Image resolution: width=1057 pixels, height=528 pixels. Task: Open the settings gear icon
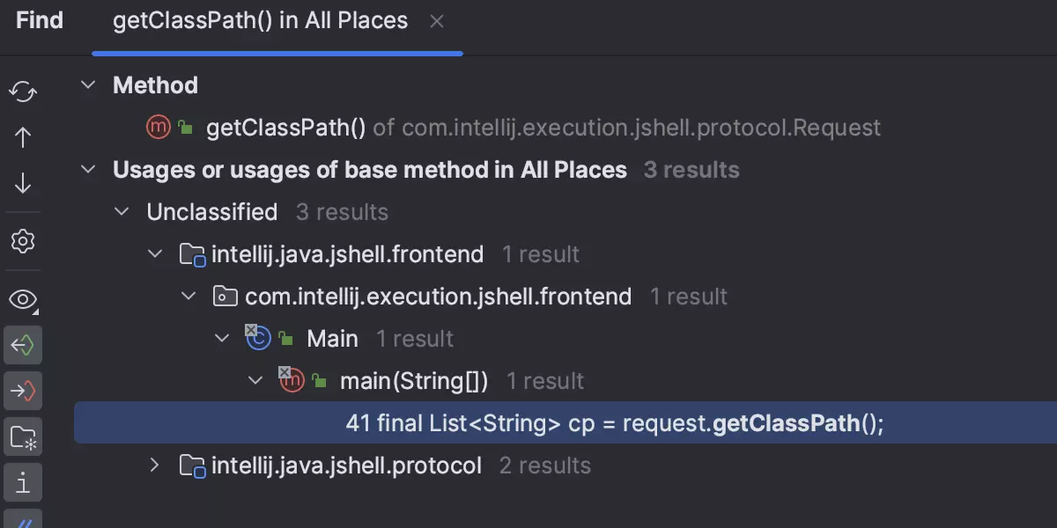(x=23, y=240)
